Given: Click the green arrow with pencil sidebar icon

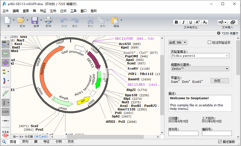Looking at the screenshot, I should point(5,93).
